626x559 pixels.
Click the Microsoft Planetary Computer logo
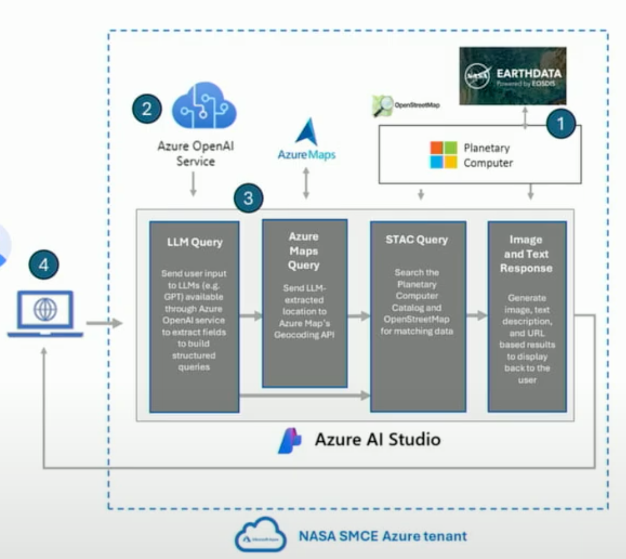point(443,155)
